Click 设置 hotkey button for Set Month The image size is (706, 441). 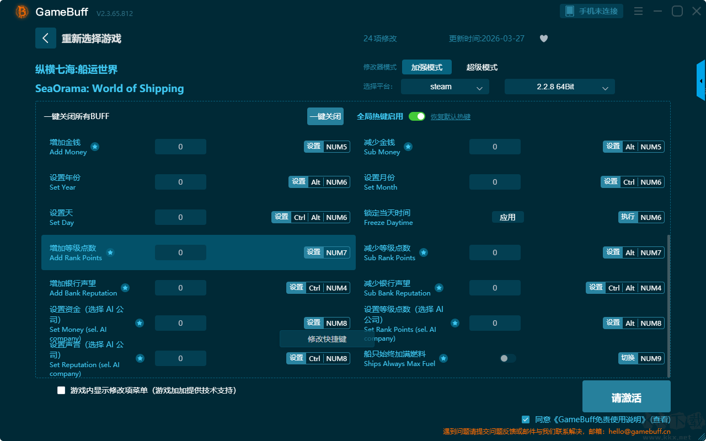[x=611, y=182]
